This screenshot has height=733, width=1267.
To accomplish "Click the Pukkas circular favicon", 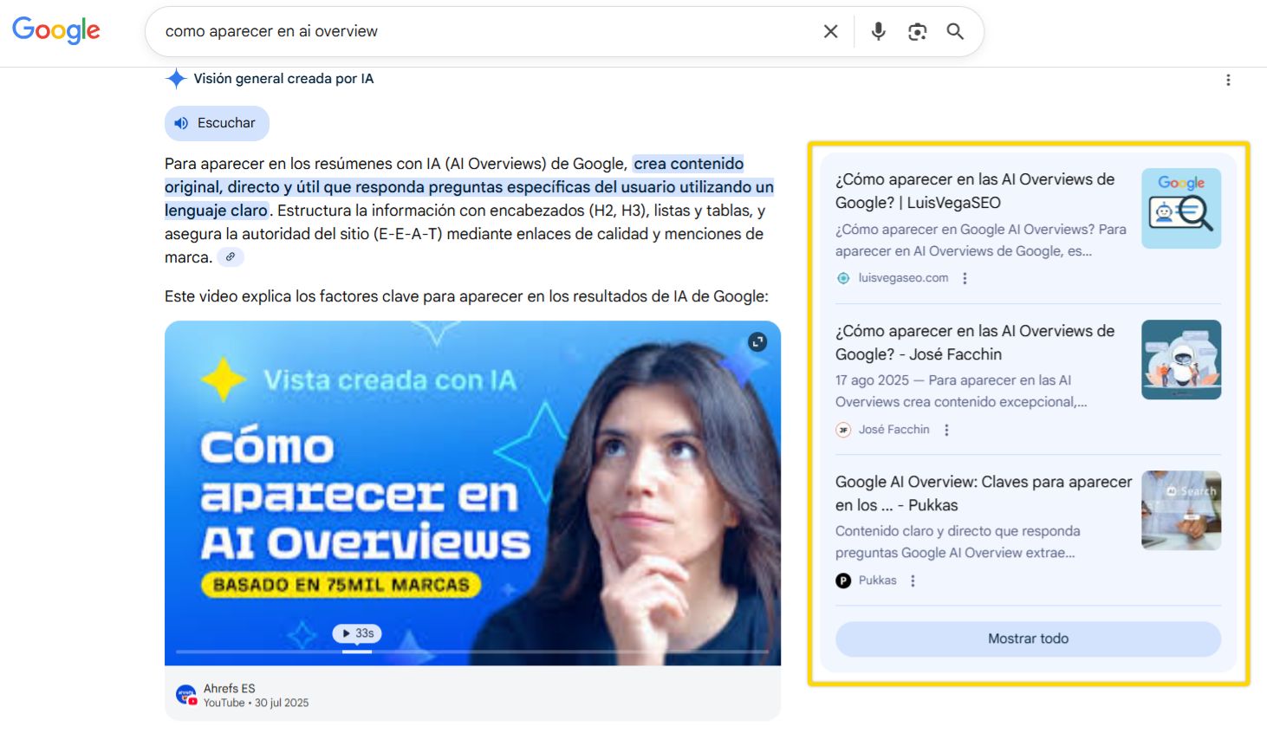I will (841, 581).
